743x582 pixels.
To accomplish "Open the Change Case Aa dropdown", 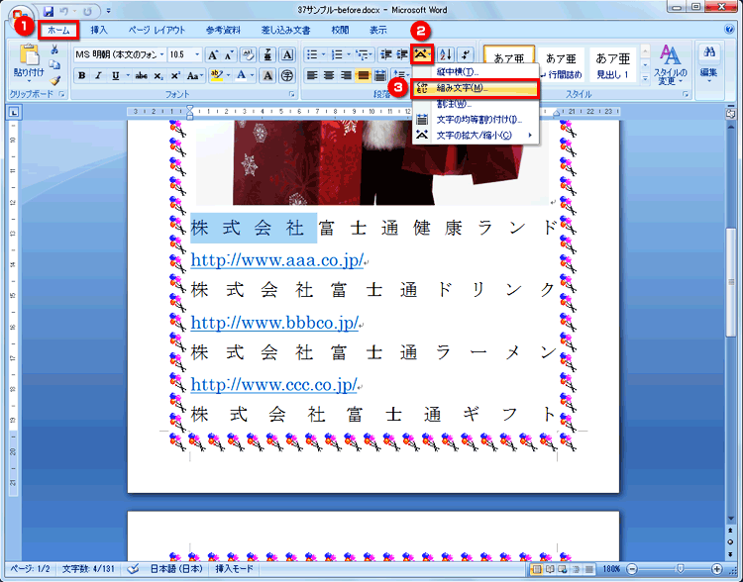I will (194, 76).
